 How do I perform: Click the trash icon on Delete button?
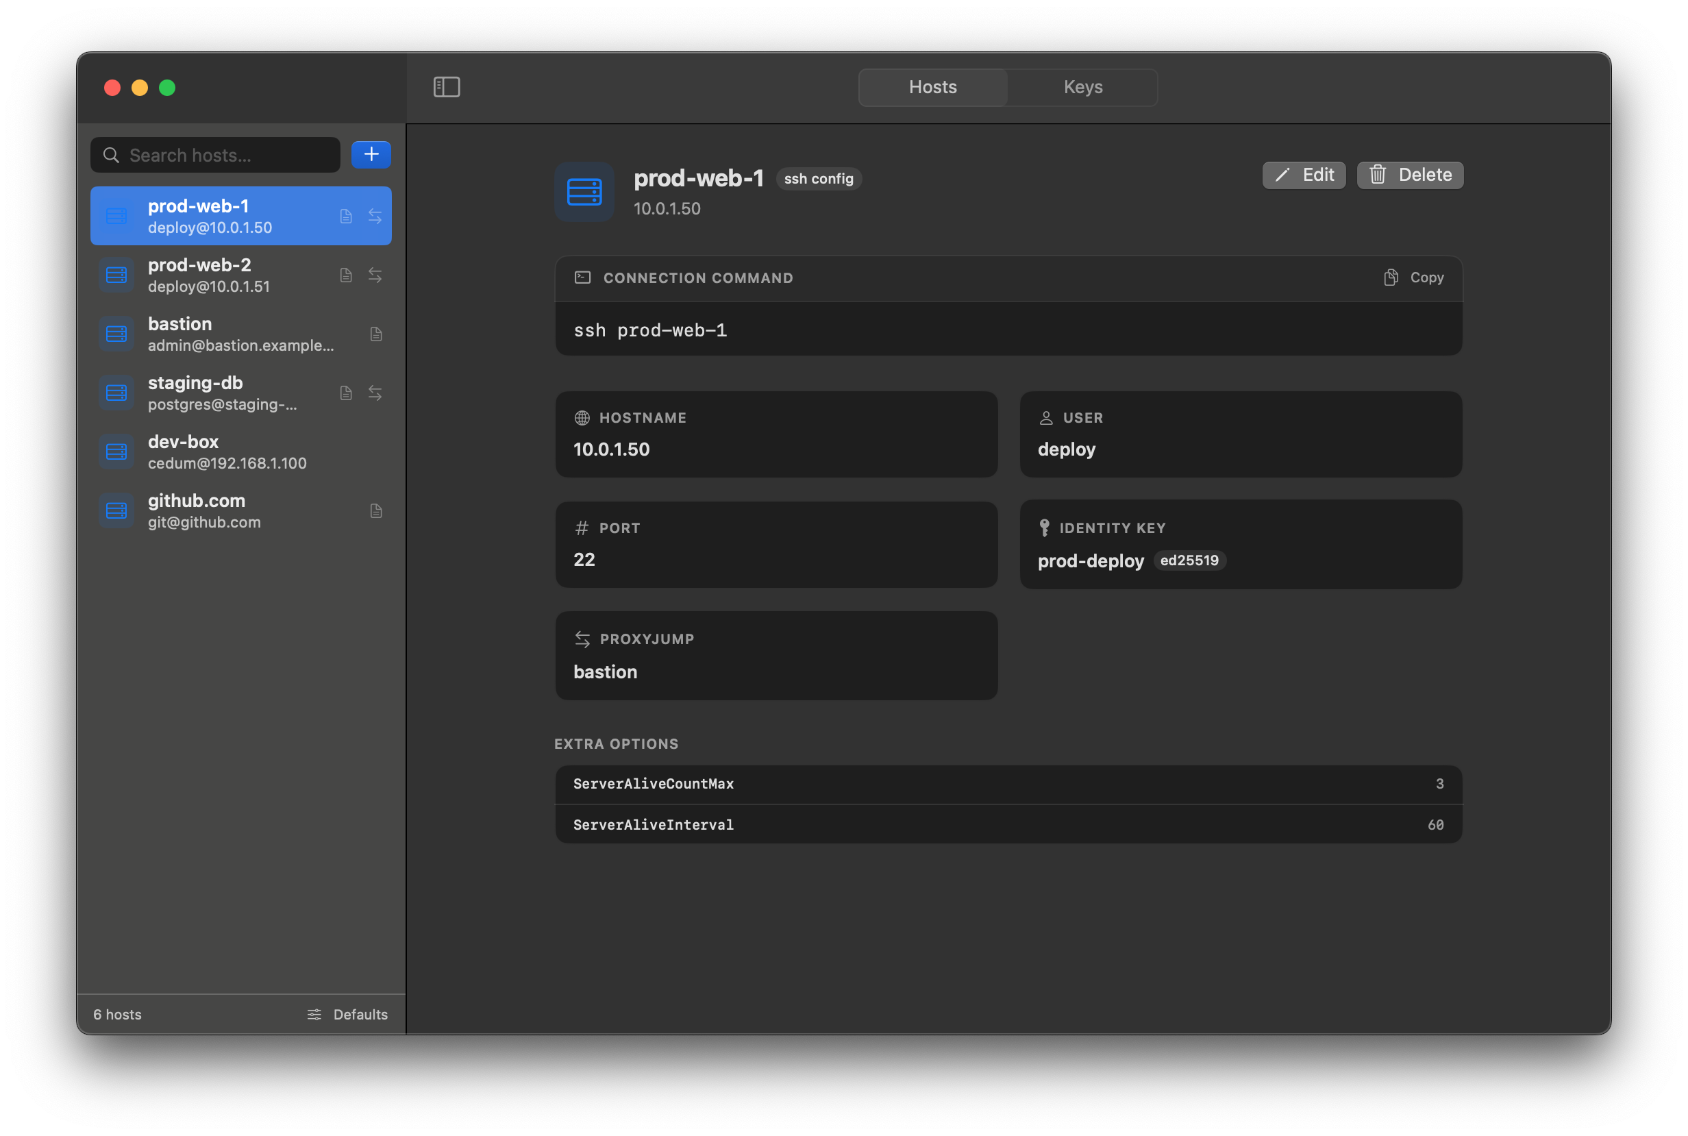click(1377, 175)
